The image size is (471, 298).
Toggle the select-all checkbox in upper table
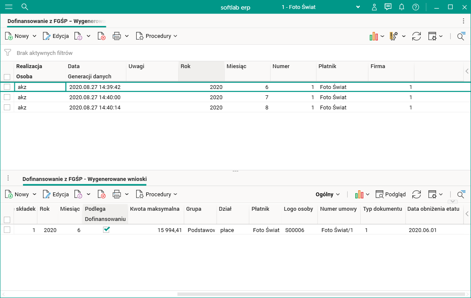[x=7, y=77]
